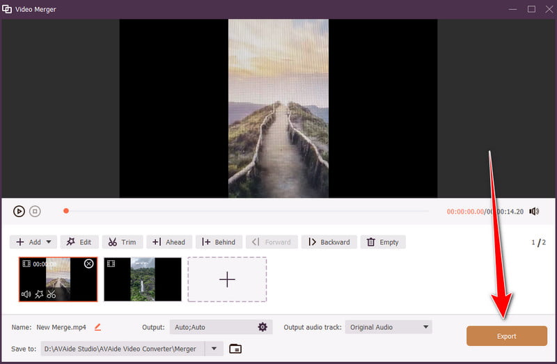Toggle audio on the first clip thumbnail

26,294
